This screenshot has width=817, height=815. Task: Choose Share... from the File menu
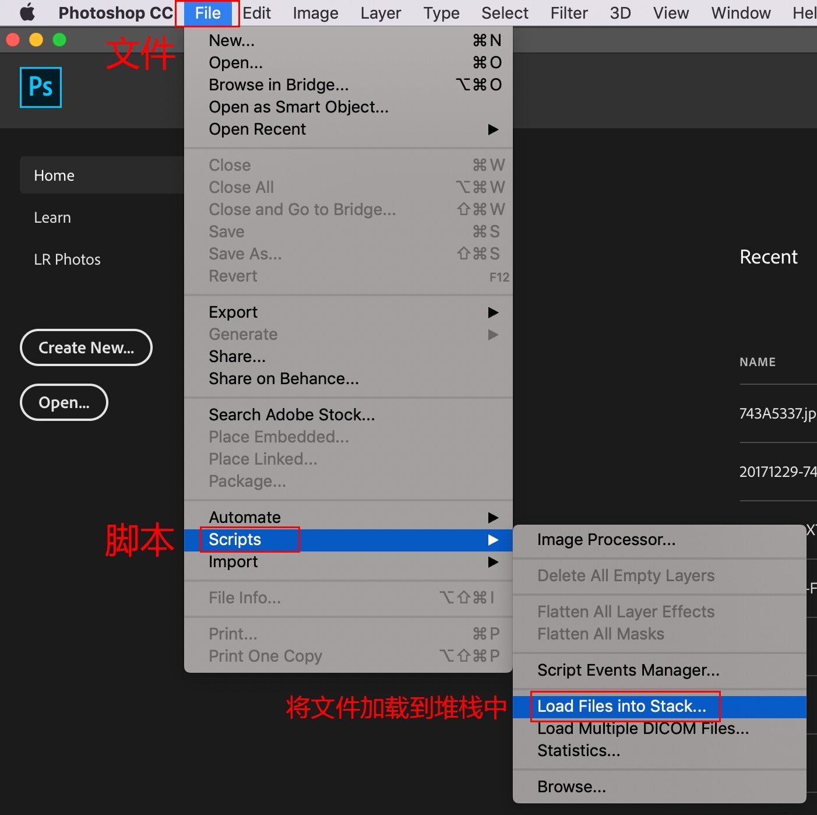348,356
